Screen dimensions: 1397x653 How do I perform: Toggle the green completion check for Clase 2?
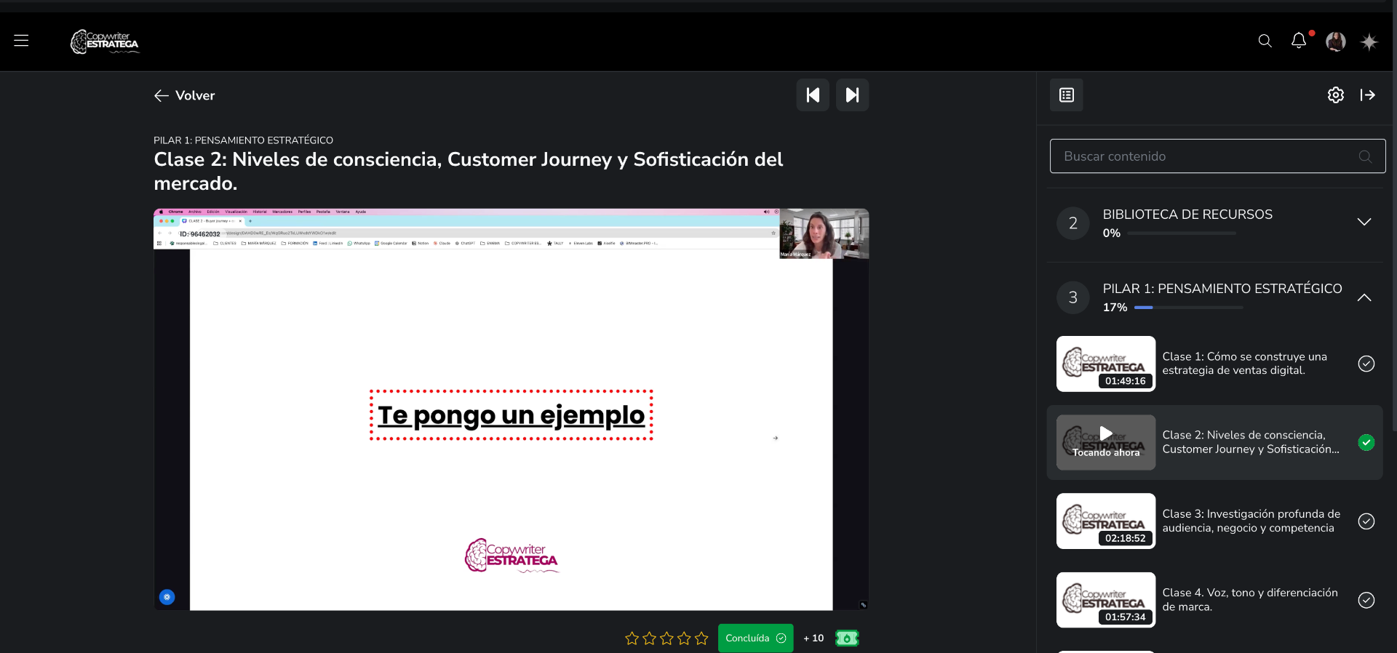click(1366, 442)
